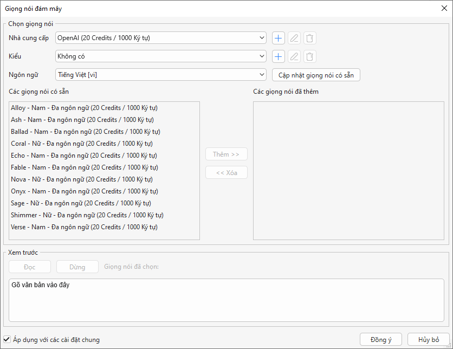Click the add provider plus icon
Screen dimensions: 453x349
pos(278,38)
